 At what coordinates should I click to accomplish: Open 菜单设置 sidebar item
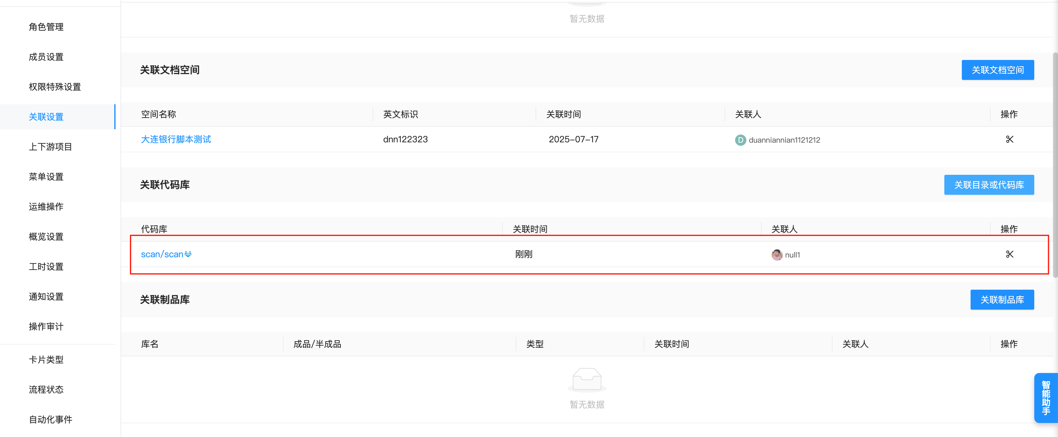pos(46,177)
